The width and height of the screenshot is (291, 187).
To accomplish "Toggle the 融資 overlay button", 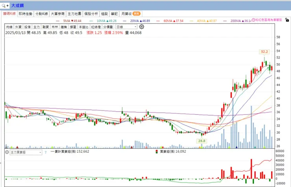I will tap(46, 27).
